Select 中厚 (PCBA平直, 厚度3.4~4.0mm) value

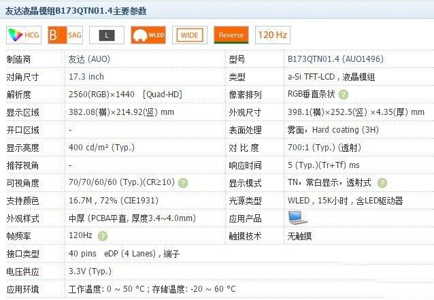(x=132, y=218)
